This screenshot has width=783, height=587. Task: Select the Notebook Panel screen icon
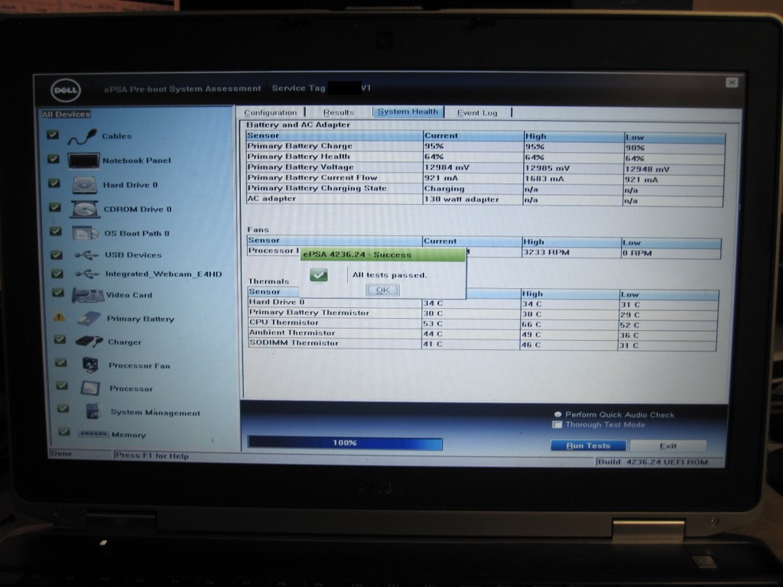[83, 161]
